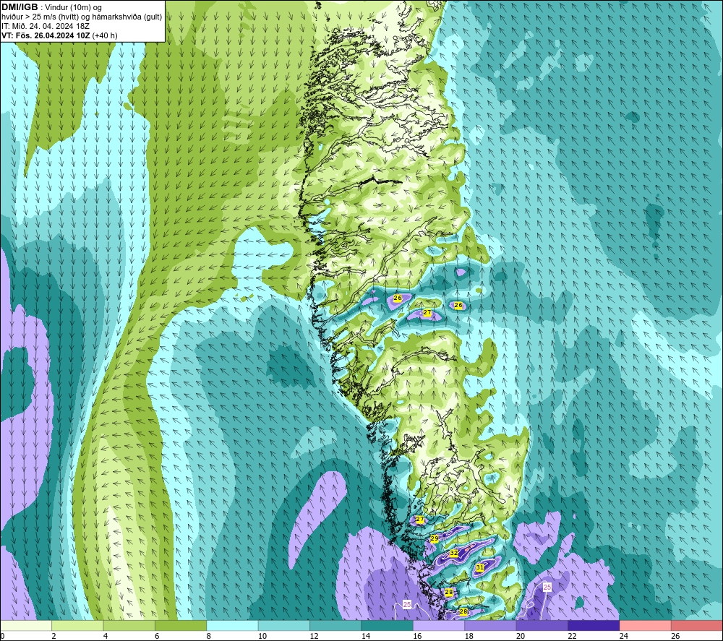Select the violet 20–22 m/s legend swatch
723x641 pixels.
coord(542,625)
